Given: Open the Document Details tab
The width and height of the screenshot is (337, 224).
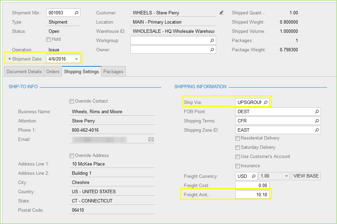Looking at the screenshot, I should (24, 71).
